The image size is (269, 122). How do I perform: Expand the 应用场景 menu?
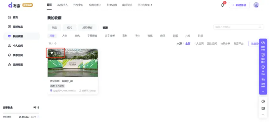(95, 5)
